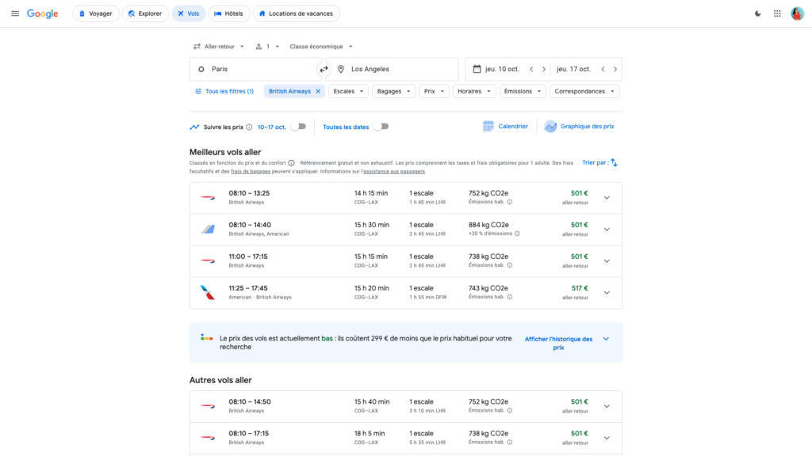Open the Locations de vacances tab

pos(297,13)
